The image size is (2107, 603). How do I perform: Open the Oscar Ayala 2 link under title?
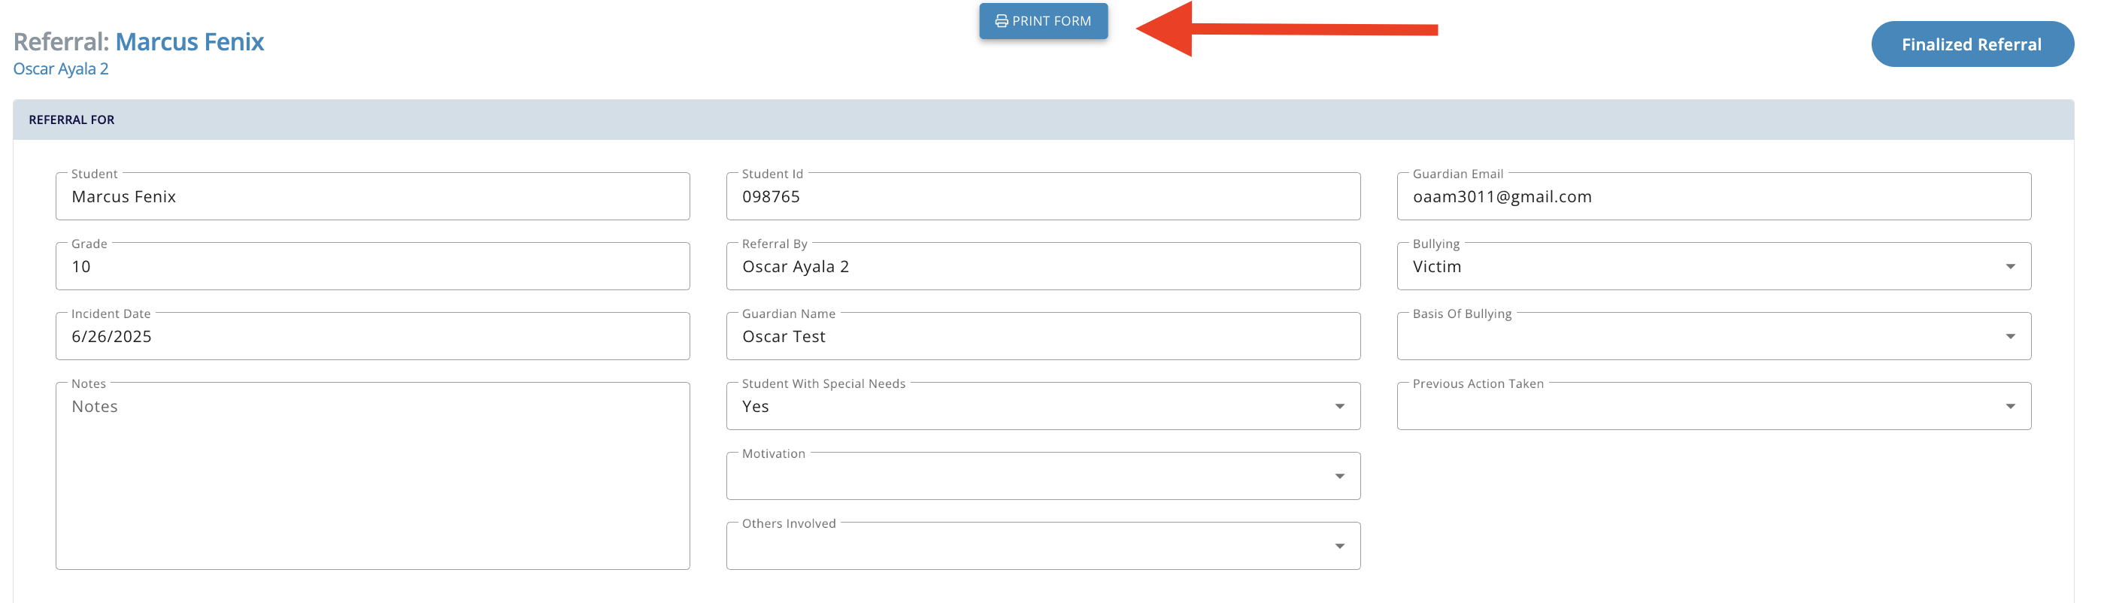coord(60,68)
